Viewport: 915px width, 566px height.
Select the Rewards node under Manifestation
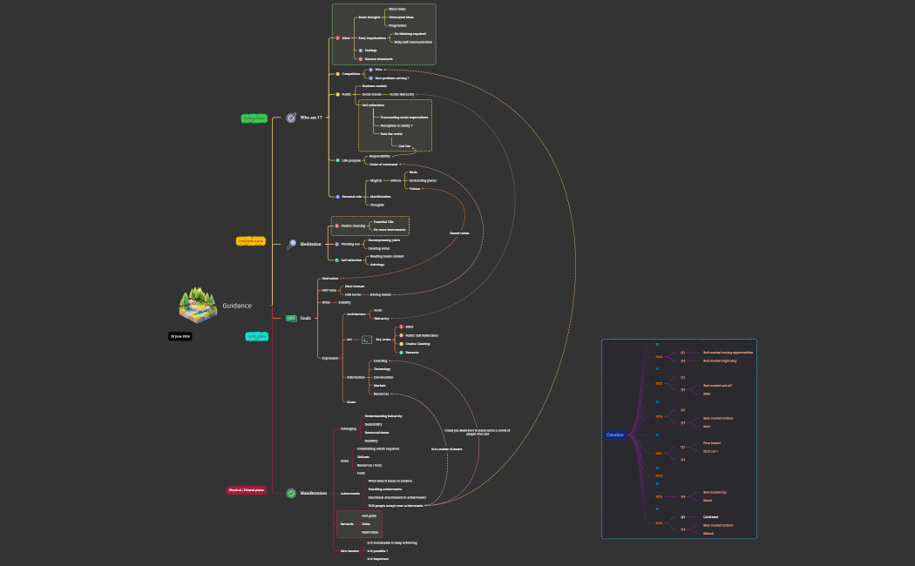click(x=347, y=524)
